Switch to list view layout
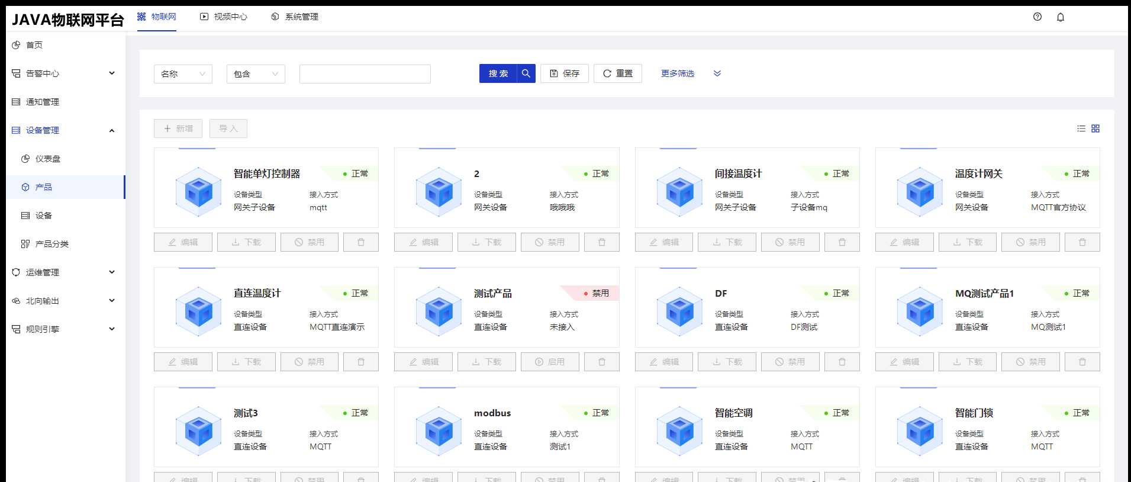The width and height of the screenshot is (1131, 482). coord(1081,128)
